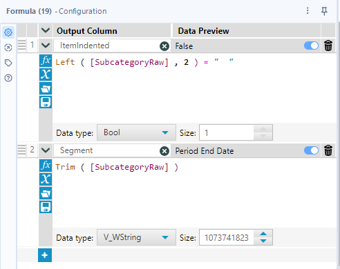
Task: Open Columns and Constants X for Segment
Action: 46,179
